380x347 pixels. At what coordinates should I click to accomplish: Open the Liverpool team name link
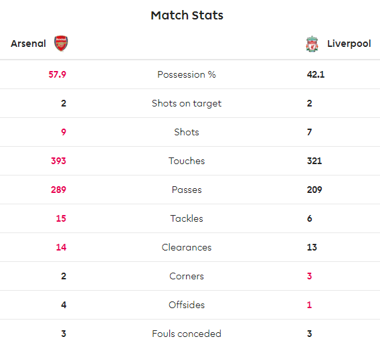349,44
